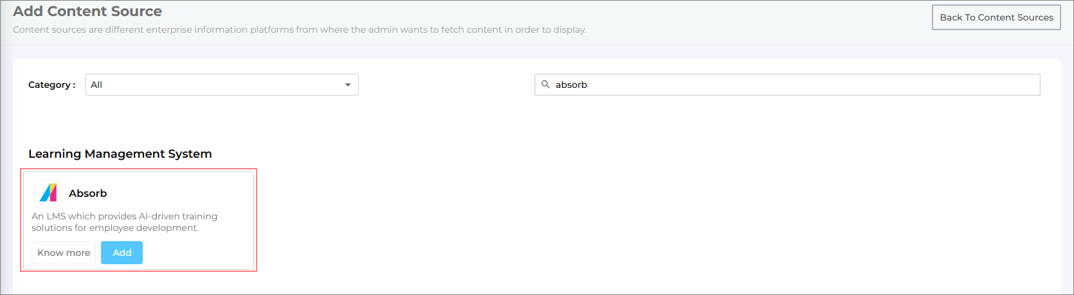Screen dimensions: 1074x295
Task: Click the search magnifier icon
Action: (545, 85)
